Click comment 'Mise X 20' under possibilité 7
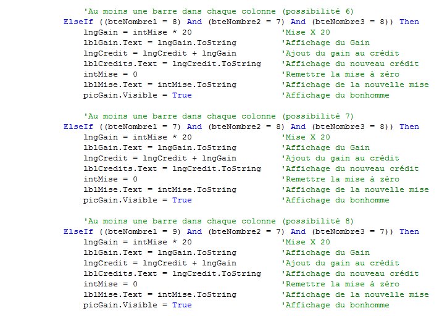442x316 pixels. click(306, 137)
